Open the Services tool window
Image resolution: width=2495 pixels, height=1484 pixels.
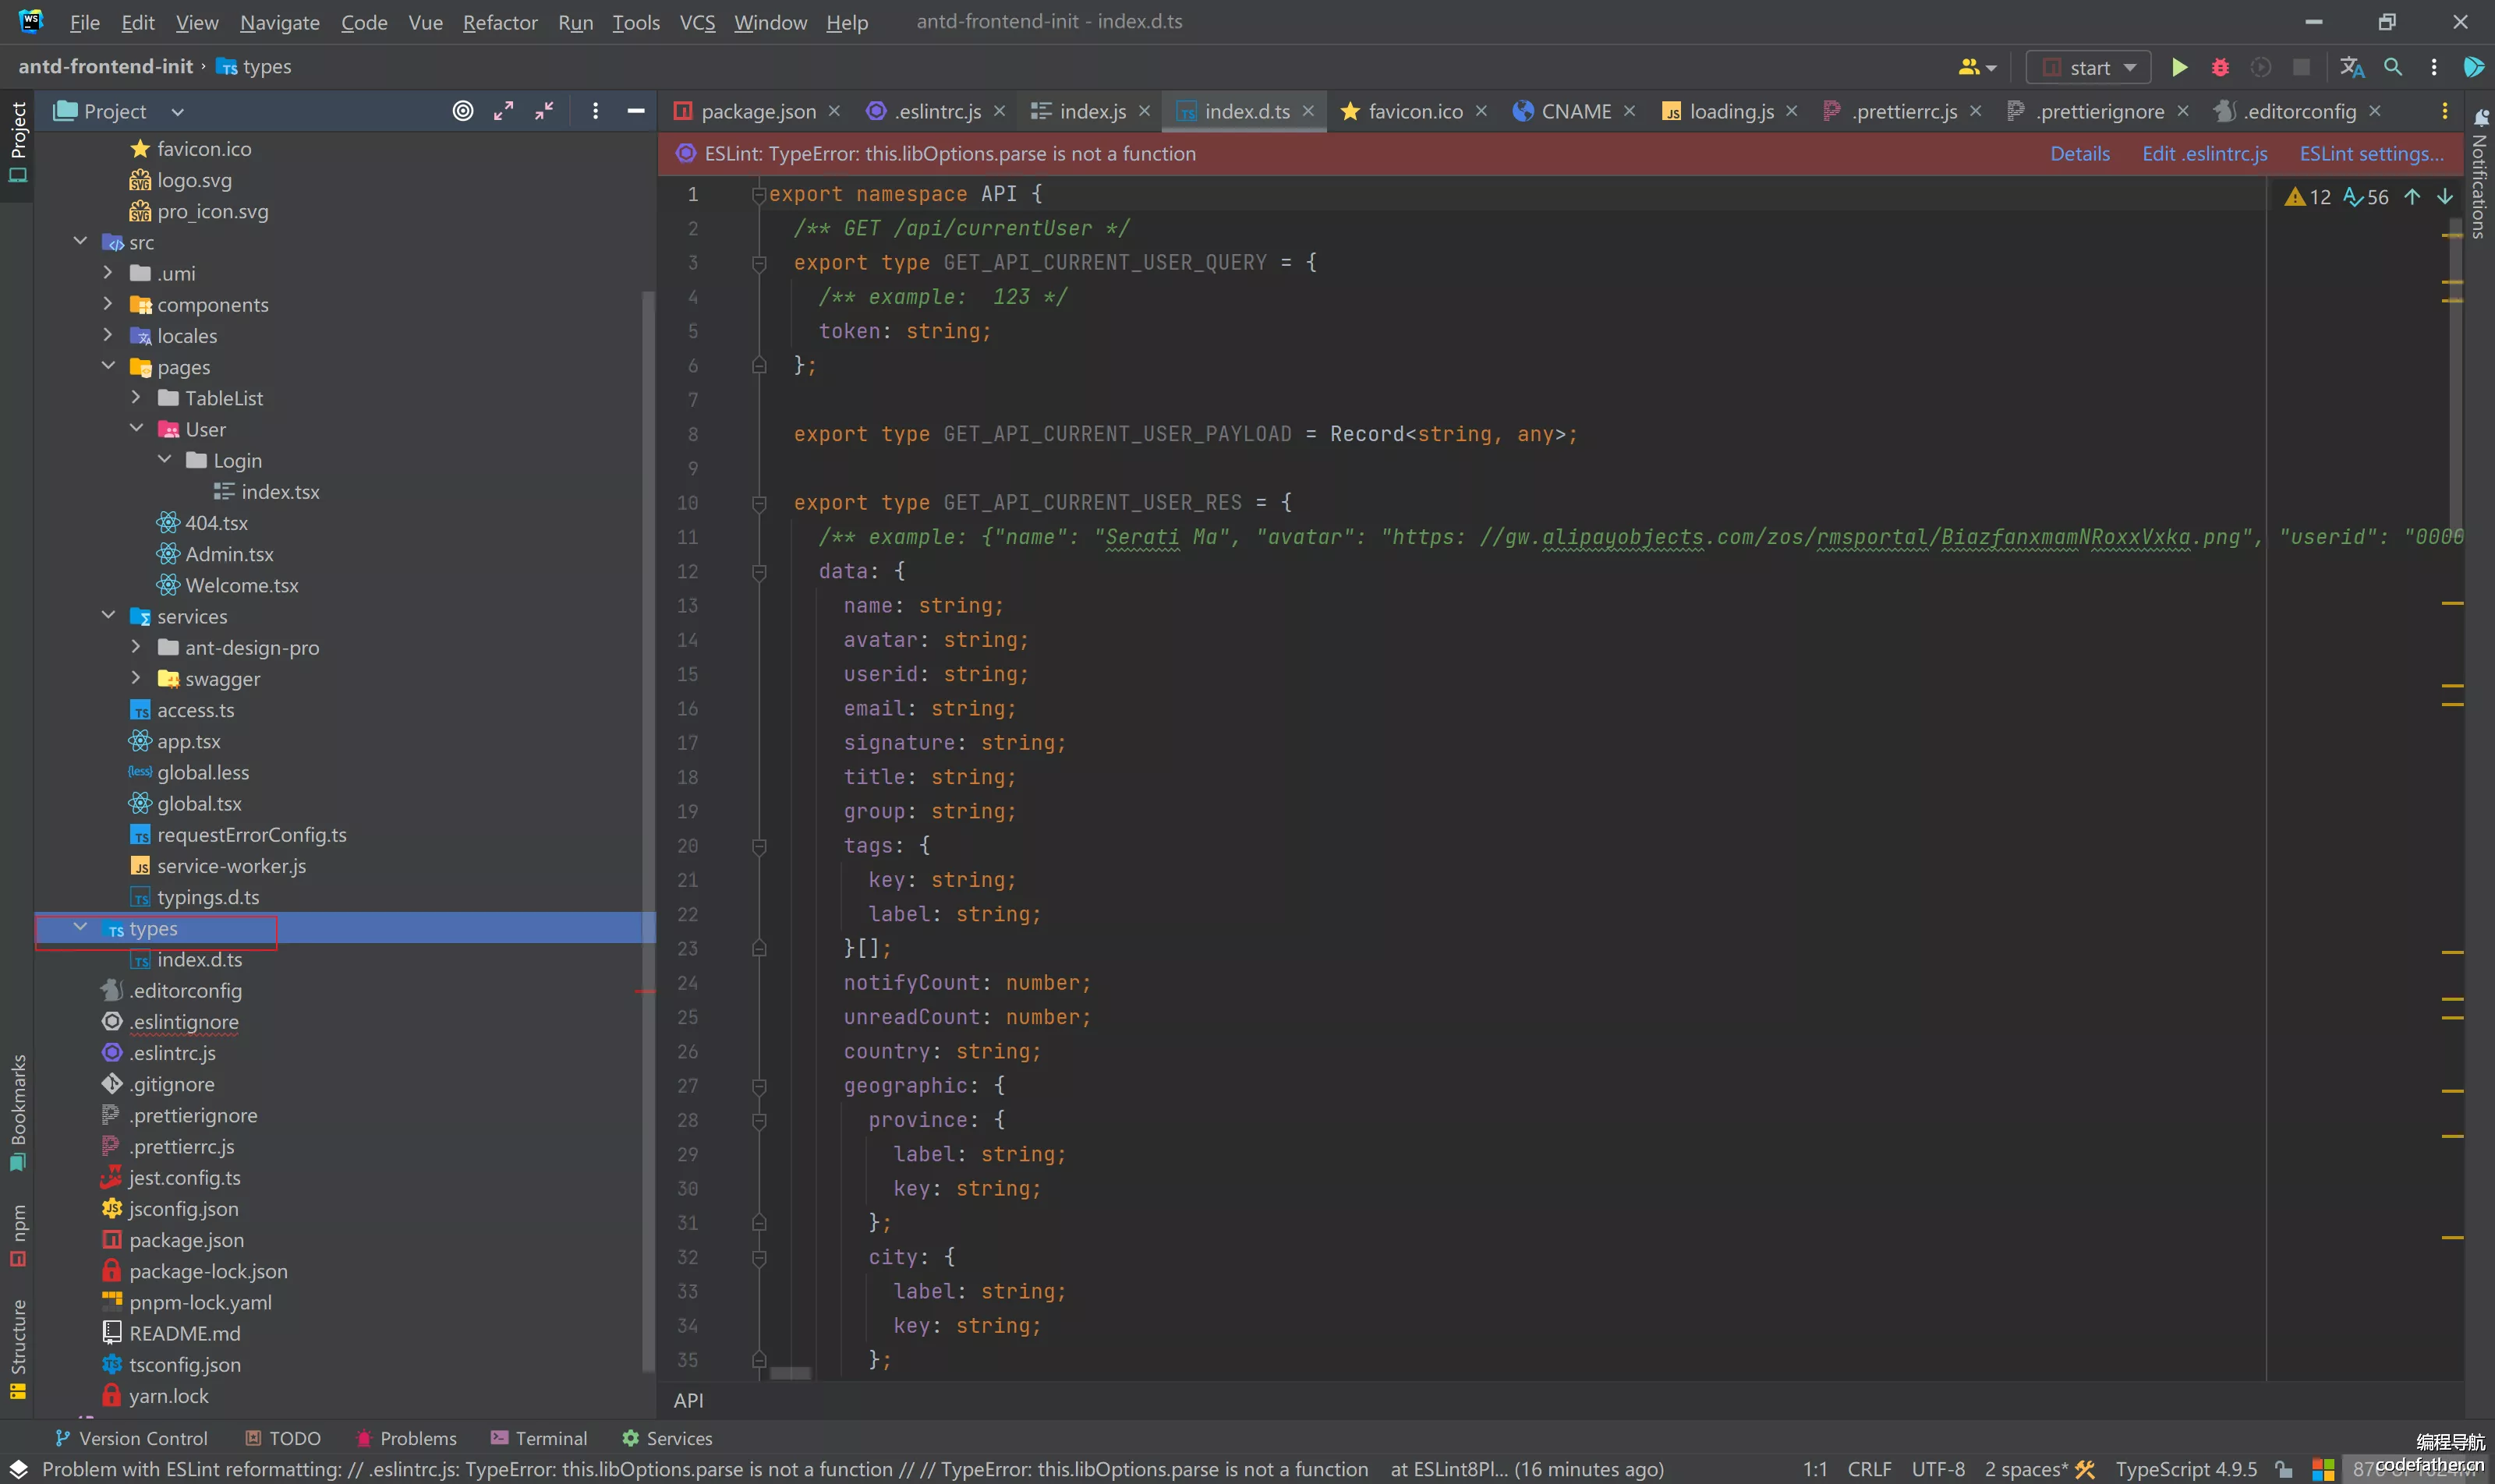click(667, 1438)
